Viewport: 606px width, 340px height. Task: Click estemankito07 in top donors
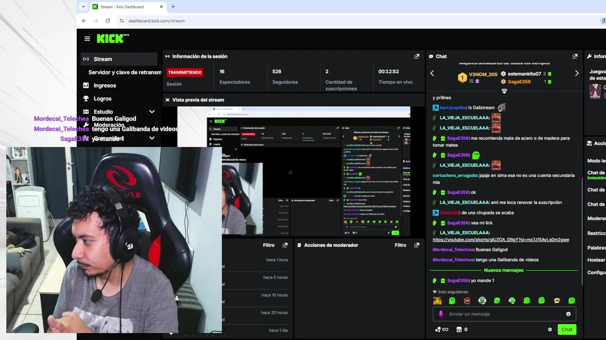[x=524, y=74]
